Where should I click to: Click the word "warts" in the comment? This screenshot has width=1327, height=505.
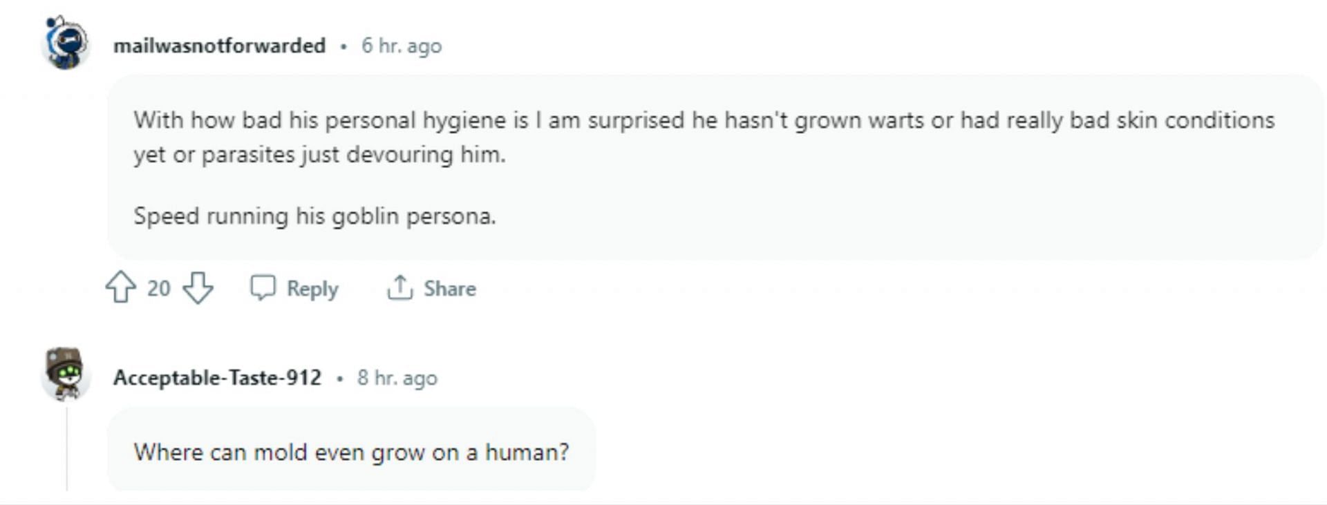pyautogui.click(x=896, y=120)
